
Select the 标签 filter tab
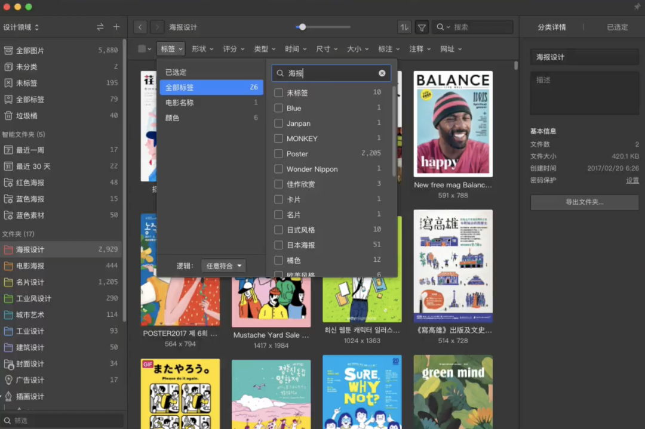tap(170, 49)
